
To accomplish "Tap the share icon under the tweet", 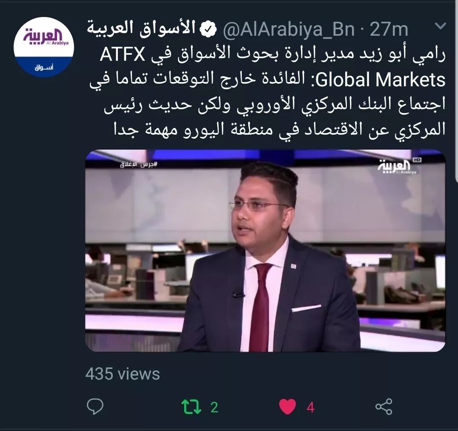I will 384,406.
